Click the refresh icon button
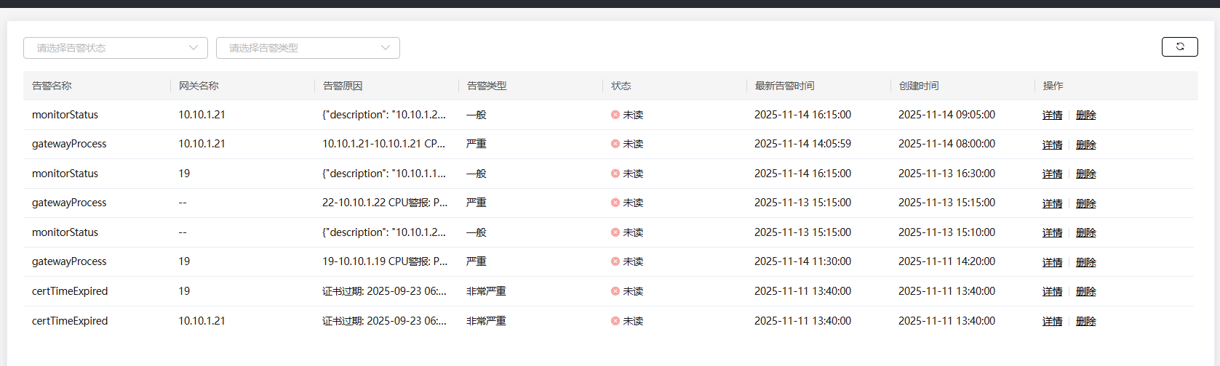This screenshot has width=1220, height=366. coord(1179,46)
